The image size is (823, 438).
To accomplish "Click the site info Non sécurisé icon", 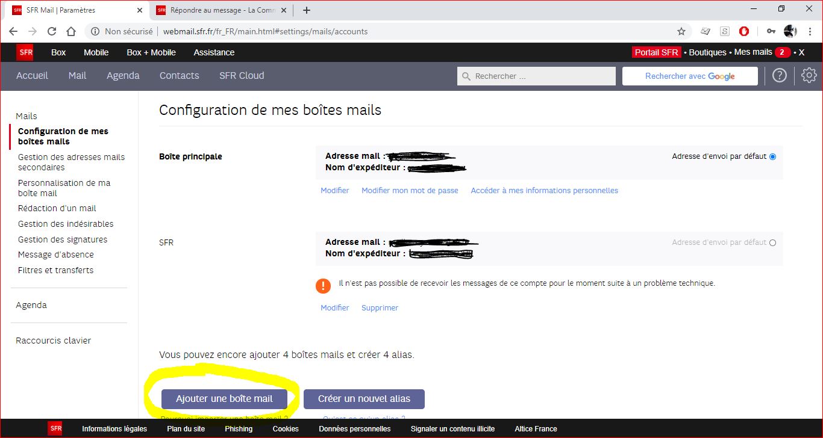I will pos(95,31).
